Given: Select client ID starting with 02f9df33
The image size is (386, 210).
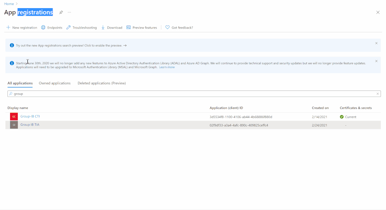Looking at the screenshot, I should click(239, 125).
